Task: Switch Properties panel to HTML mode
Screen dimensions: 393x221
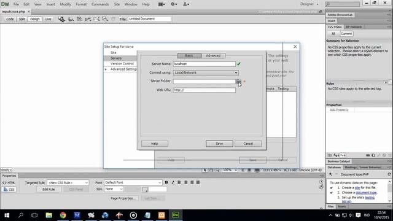Action: 9,183
